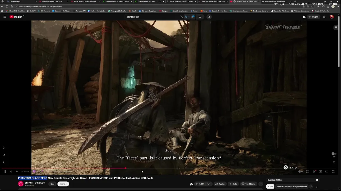Click the Abone ol subscribe button
Image resolution: width=341 pixels, height=191 pixels.
tap(63, 184)
